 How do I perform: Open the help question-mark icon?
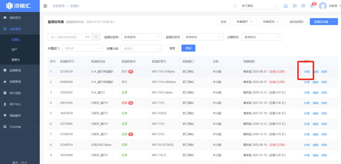click(x=295, y=6)
